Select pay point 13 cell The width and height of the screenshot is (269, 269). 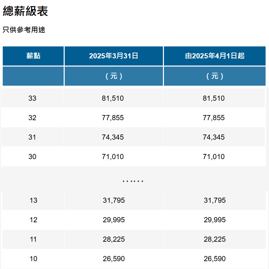pyautogui.click(x=33, y=200)
